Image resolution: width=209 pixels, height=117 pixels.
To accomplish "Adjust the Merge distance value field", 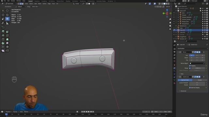I will coord(198,68).
